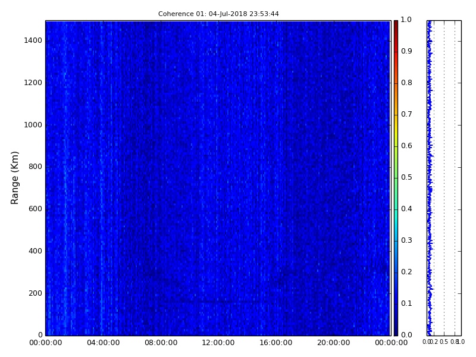Screen dimensions: 476x357
Task: Click the 04:00:00 time axis label
Action: point(103,343)
